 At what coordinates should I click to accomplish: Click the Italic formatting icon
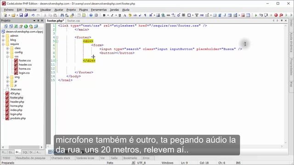point(112,15)
